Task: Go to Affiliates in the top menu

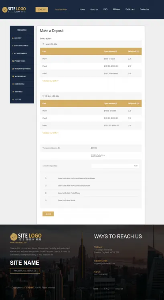Action: tap(116, 9)
